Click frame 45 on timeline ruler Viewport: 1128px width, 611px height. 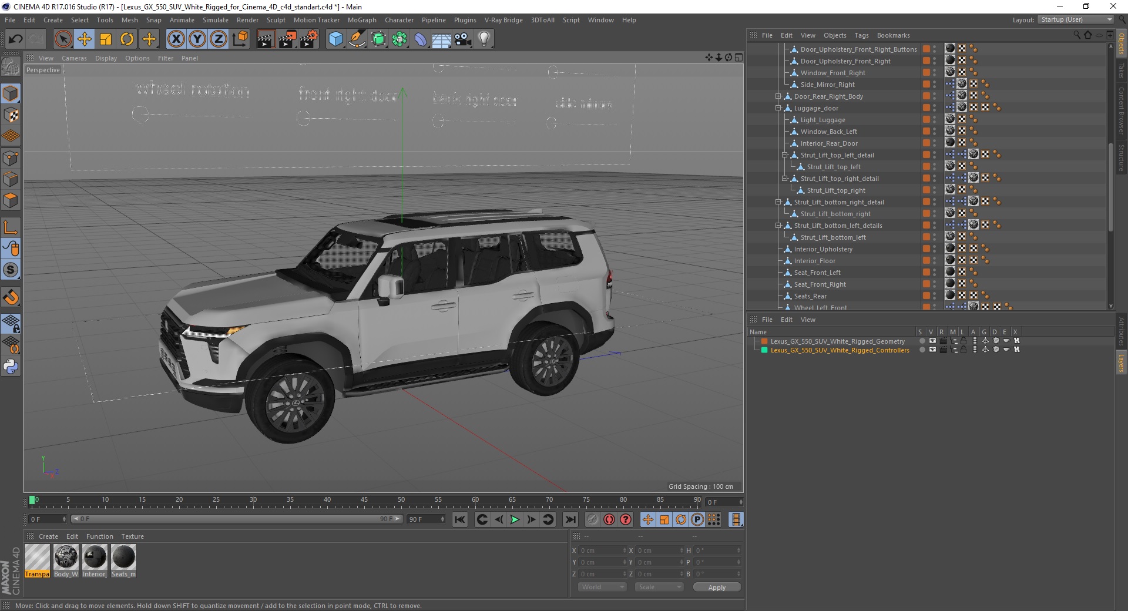[364, 500]
